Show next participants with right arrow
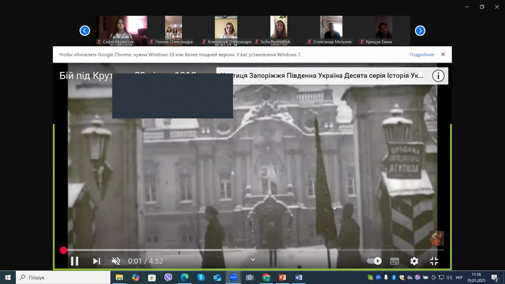 (x=420, y=31)
